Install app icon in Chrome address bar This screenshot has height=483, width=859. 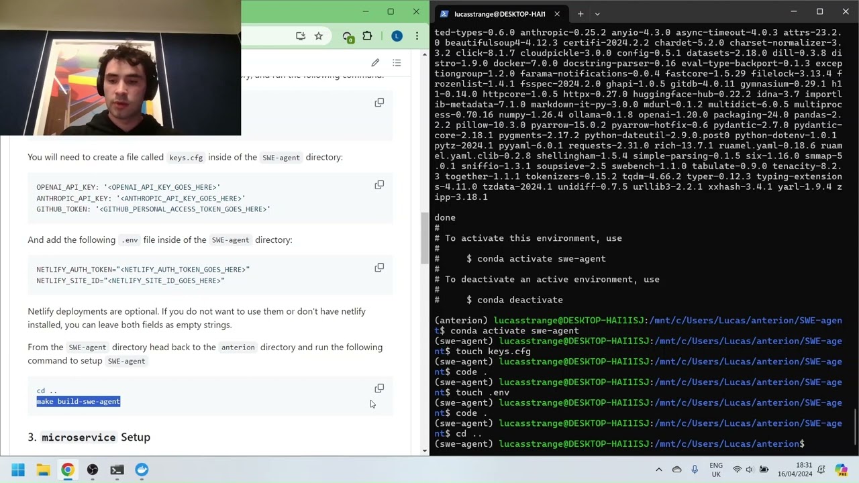tap(300, 36)
